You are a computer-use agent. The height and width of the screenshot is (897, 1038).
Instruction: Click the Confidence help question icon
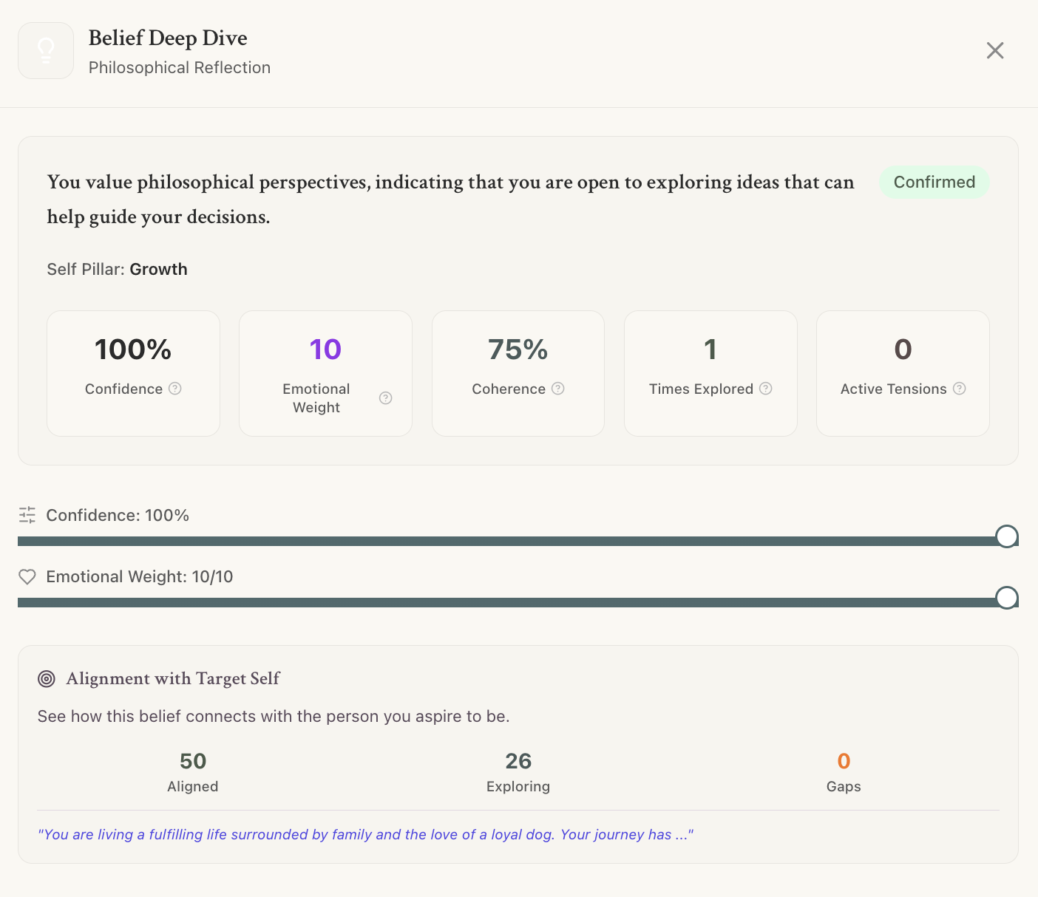click(x=175, y=389)
